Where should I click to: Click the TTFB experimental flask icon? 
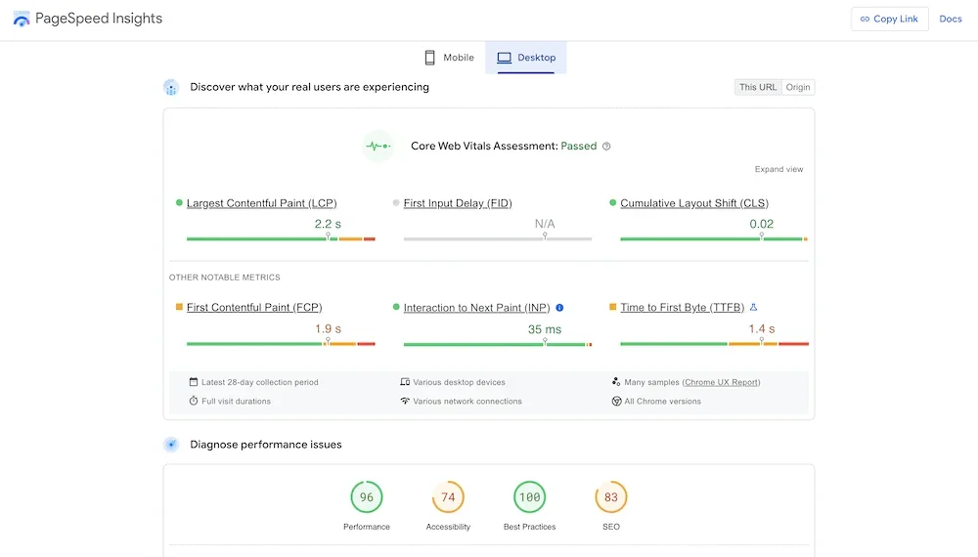click(753, 308)
